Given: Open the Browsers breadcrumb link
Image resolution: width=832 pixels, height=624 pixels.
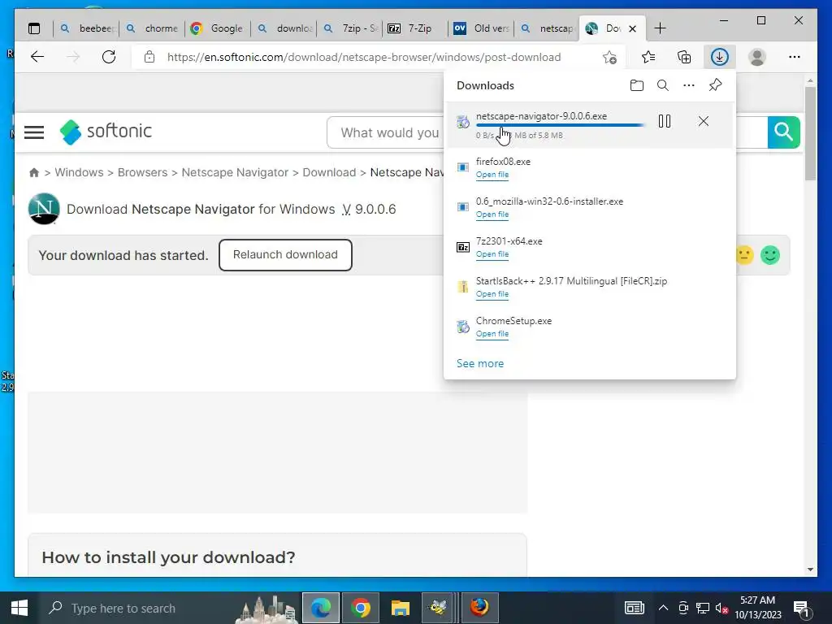Looking at the screenshot, I should (x=142, y=172).
